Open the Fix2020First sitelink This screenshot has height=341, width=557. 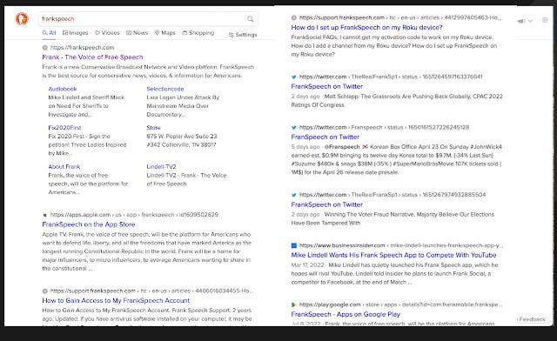click(x=64, y=128)
